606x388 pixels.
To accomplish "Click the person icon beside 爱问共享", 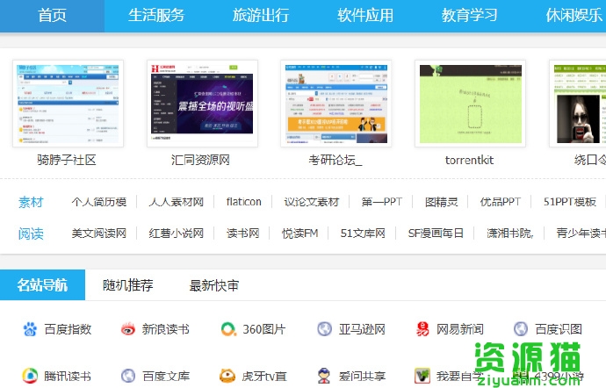I will tap(324, 376).
